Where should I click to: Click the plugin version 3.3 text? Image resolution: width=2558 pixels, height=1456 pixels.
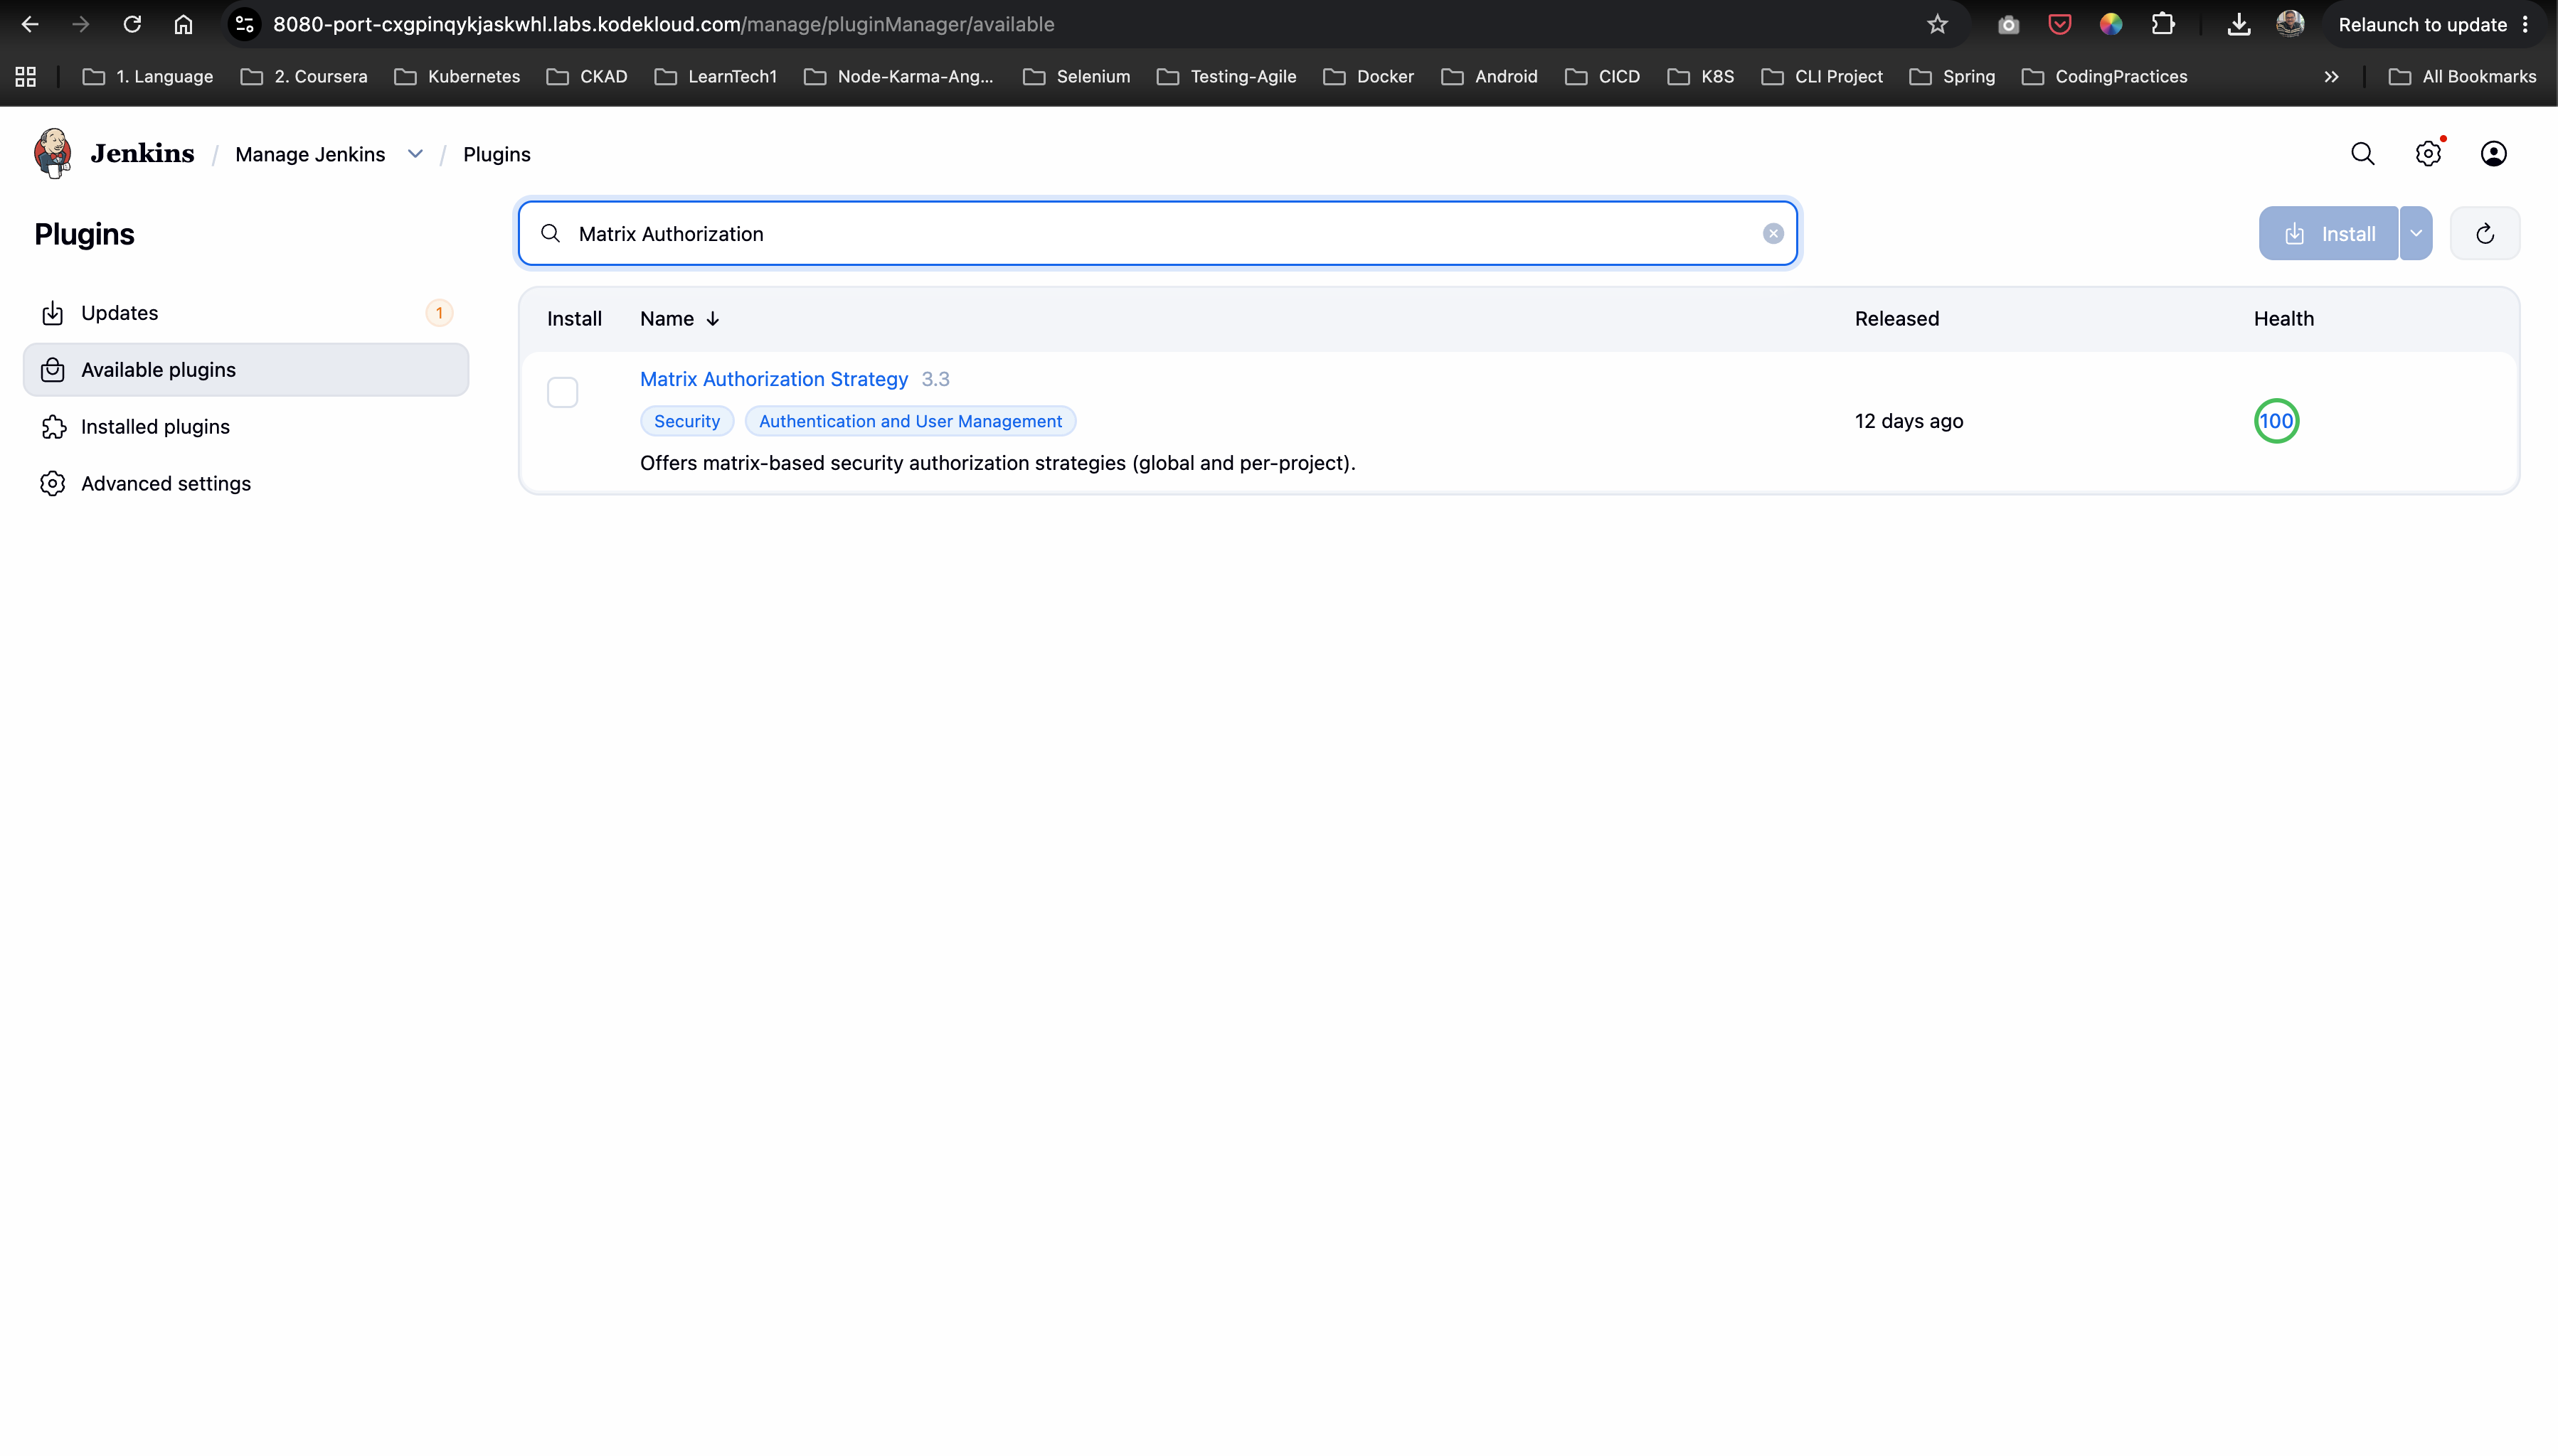pyautogui.click(x=935, y=379)
